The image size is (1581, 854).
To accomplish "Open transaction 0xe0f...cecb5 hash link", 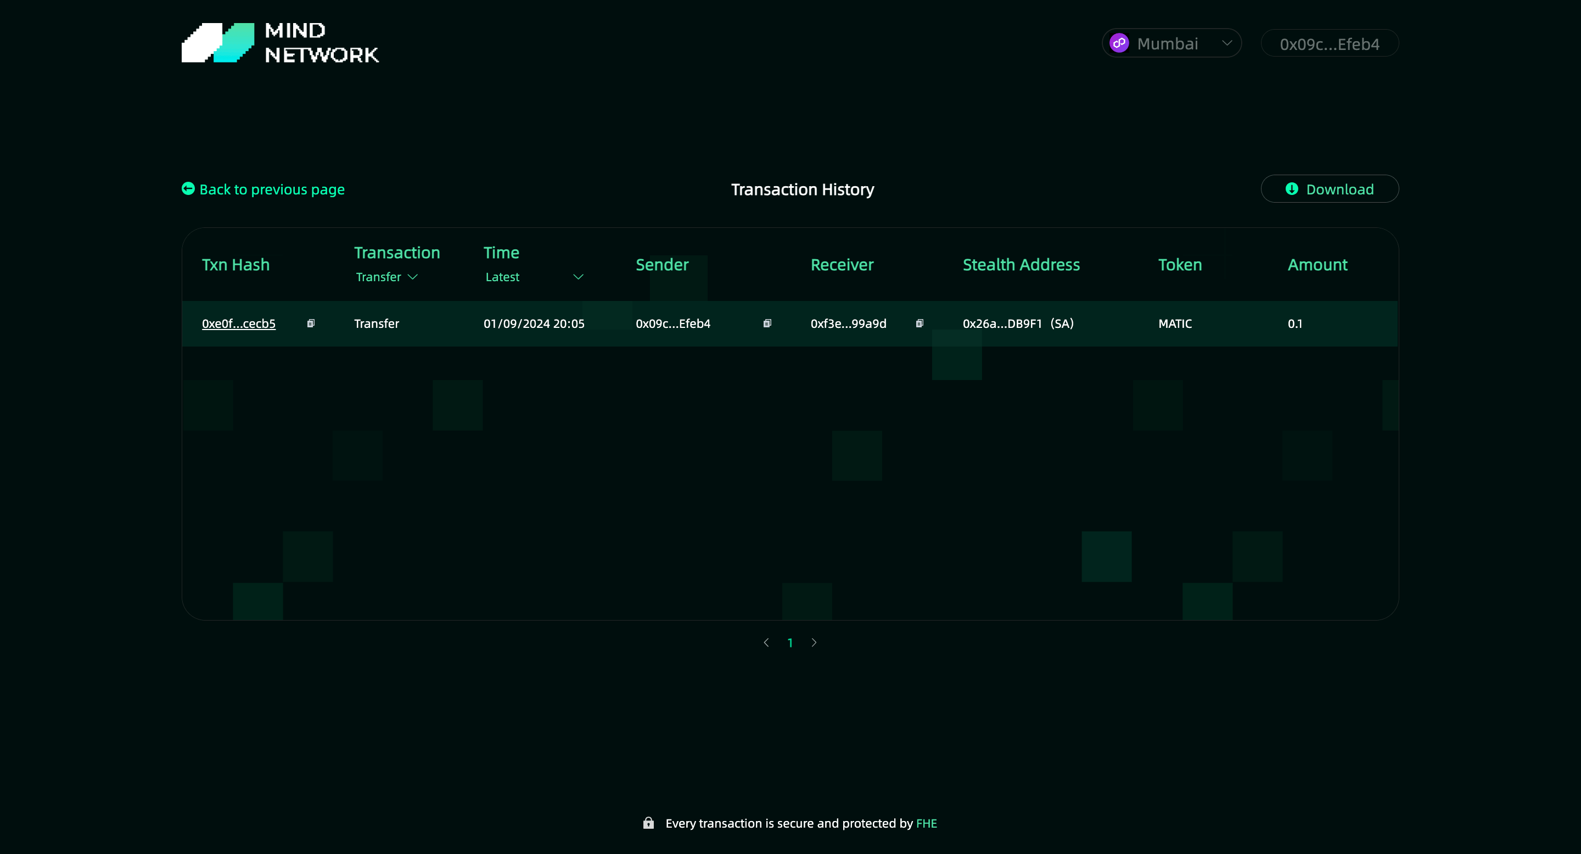I will pyautogui.click(x=238, y=323).
